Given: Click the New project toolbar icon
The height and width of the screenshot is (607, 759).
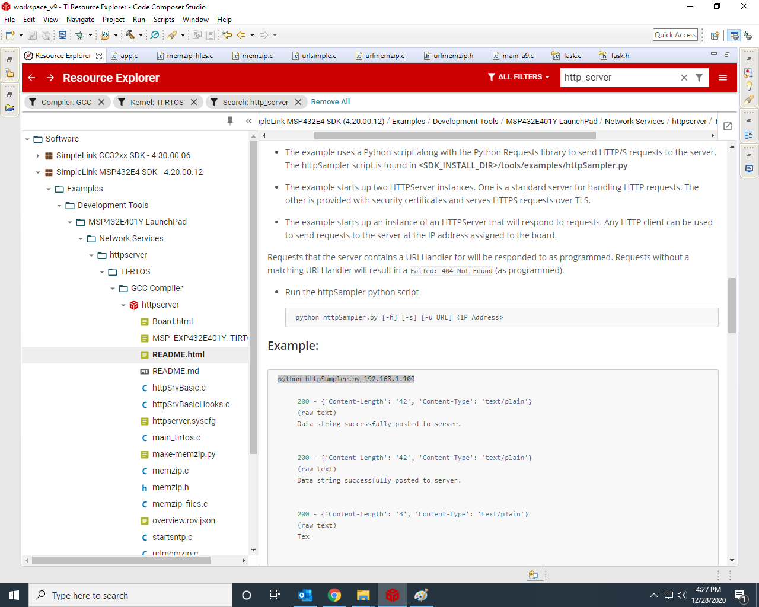Looking at the screenshot, I should (10, 35).
